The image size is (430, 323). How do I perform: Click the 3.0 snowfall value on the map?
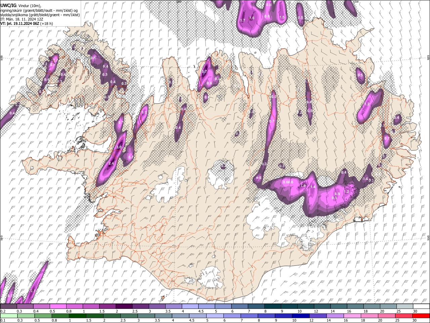pos(119,147)
